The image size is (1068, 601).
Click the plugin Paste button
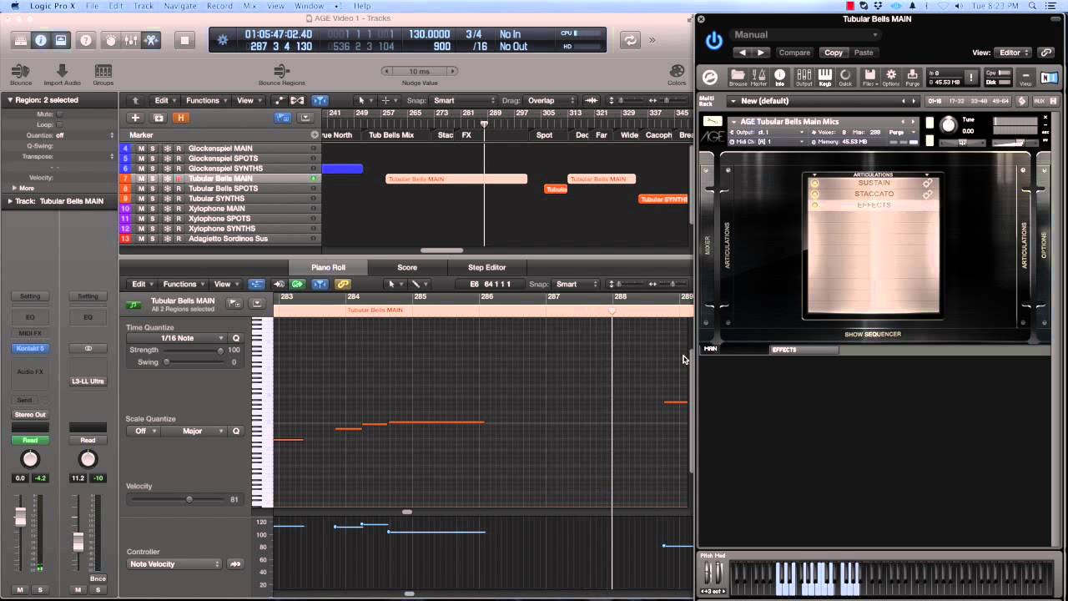[x=864, y=53]
